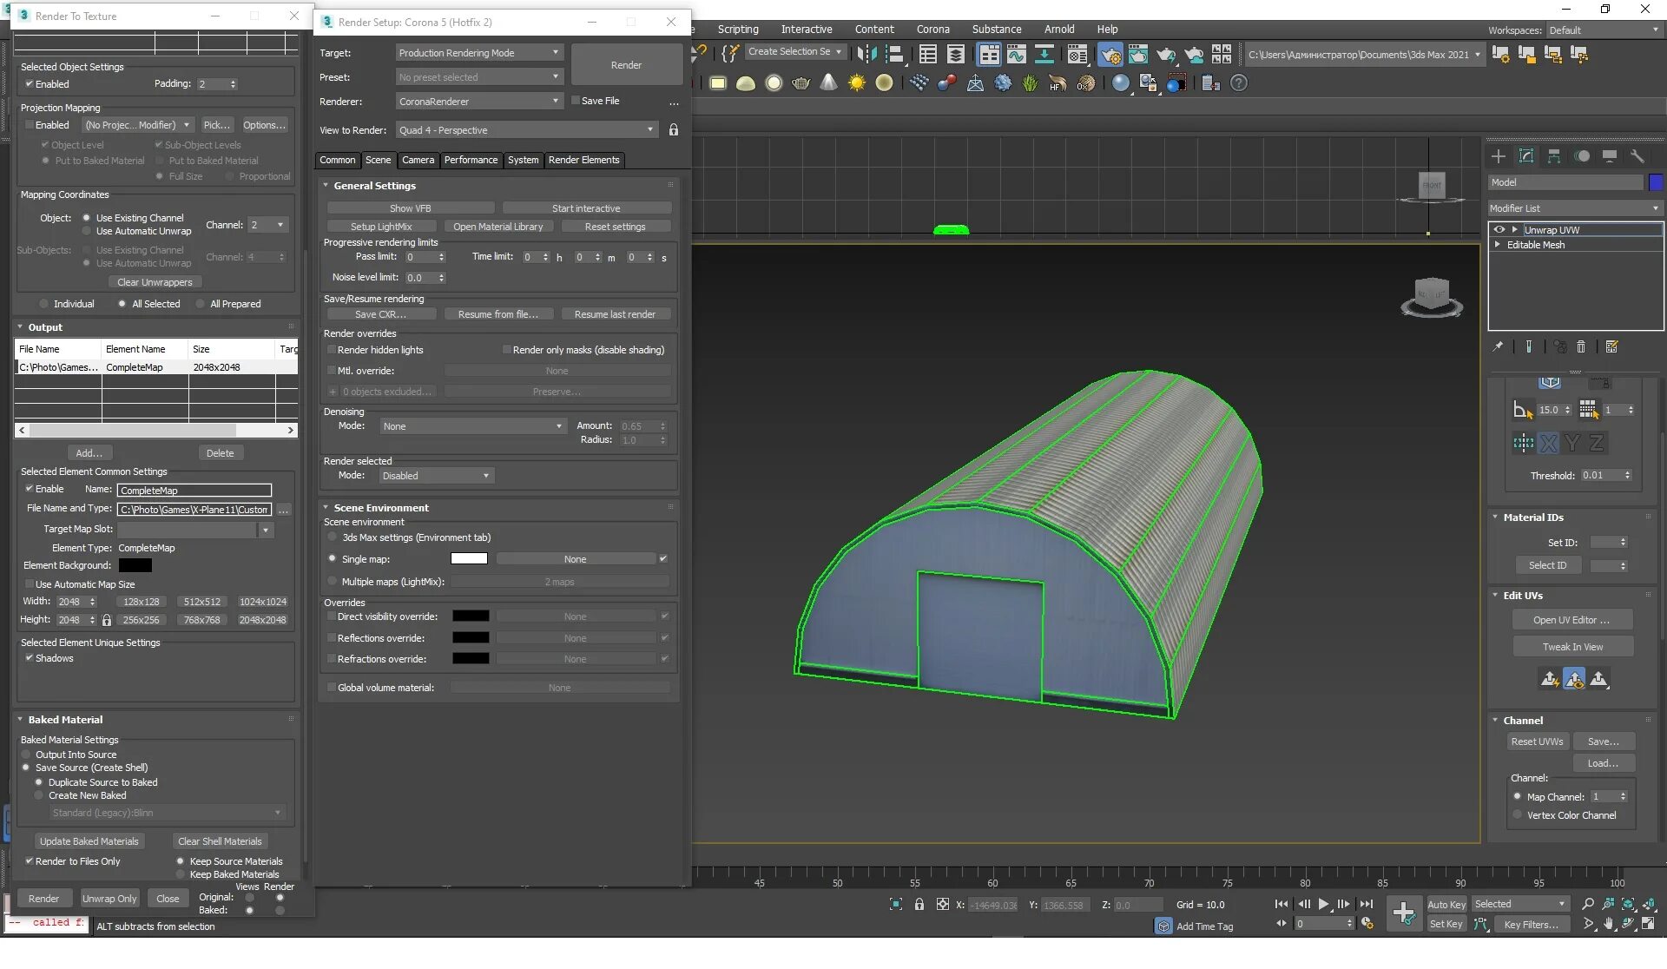This screenshot has height=969, width=1667.
Task: Open View to Render dropdown
Action: (526, 130)
